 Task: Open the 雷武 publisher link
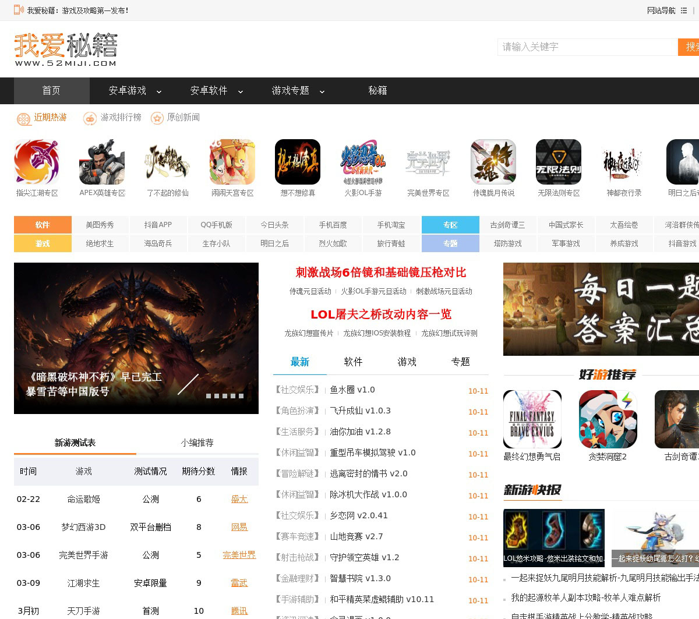239,583
